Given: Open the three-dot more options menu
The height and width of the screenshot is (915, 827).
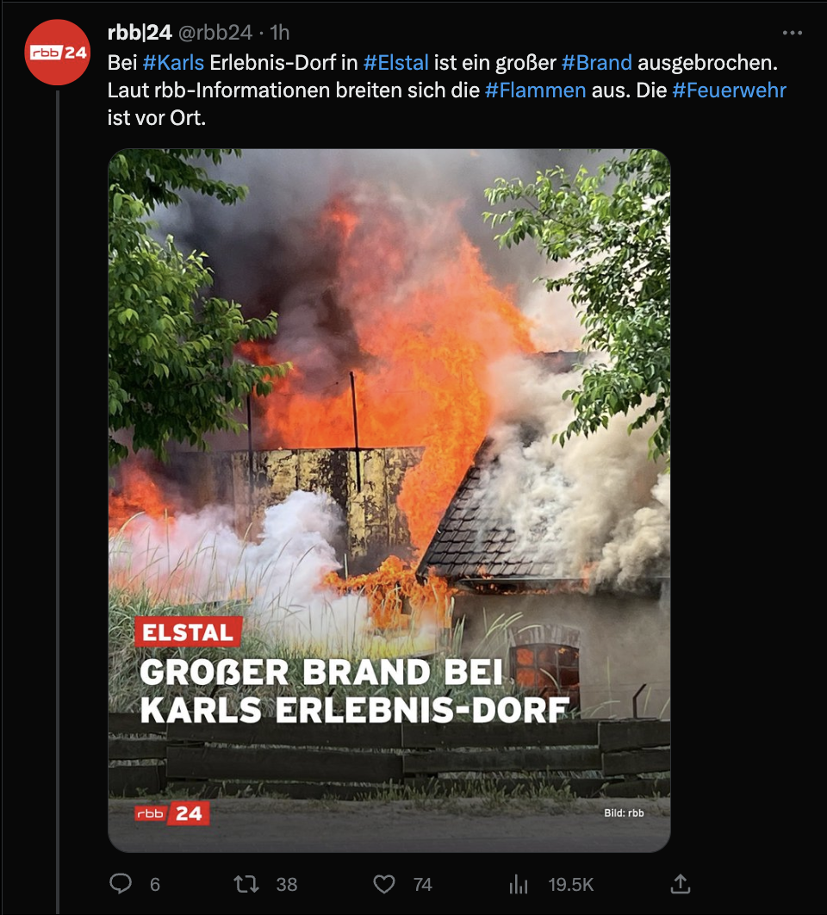Looking at the screenshot, I should click(x=792, y=33).
